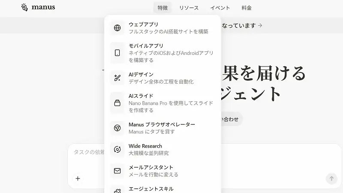The width and height of the screenshot is (343, 193).
Task: Click the slides stack icon for AIスライド
Action: (117, 103)
